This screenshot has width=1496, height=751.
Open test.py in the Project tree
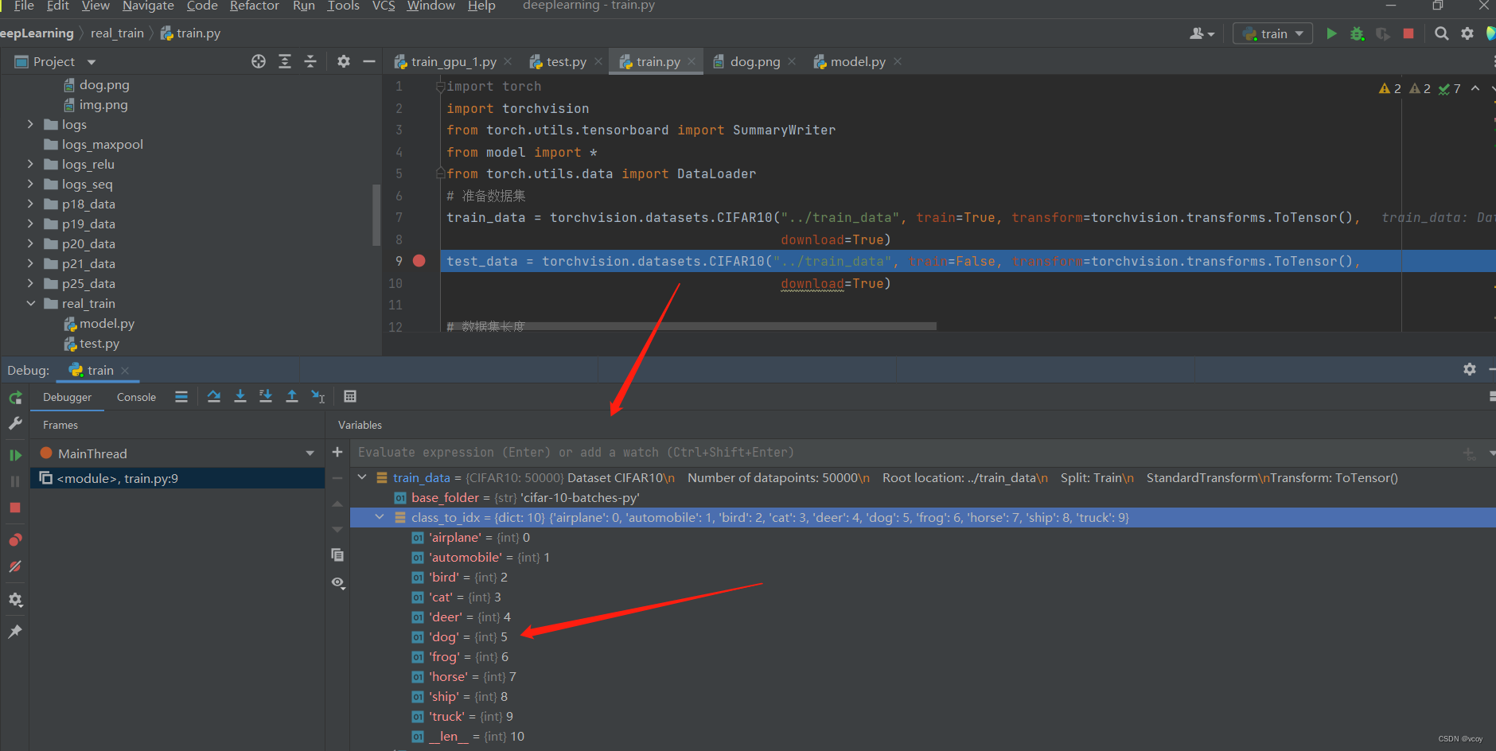[x=99, y=343]
